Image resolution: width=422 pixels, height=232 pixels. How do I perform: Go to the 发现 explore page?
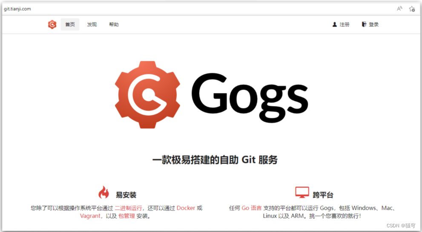click(92, 25)
